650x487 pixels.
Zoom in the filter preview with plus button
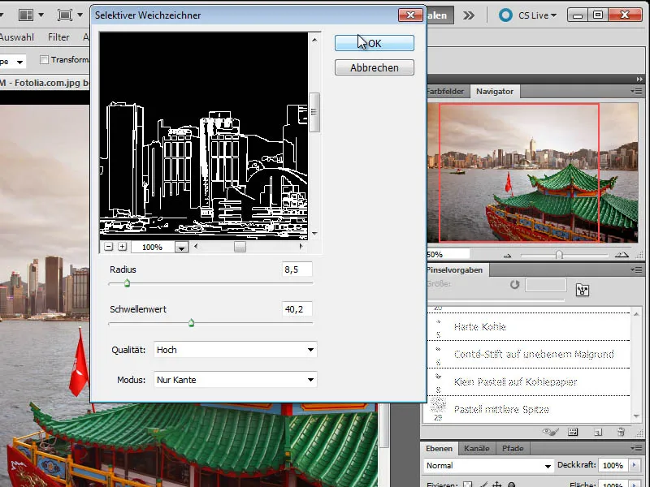click(x=123, y=247)
